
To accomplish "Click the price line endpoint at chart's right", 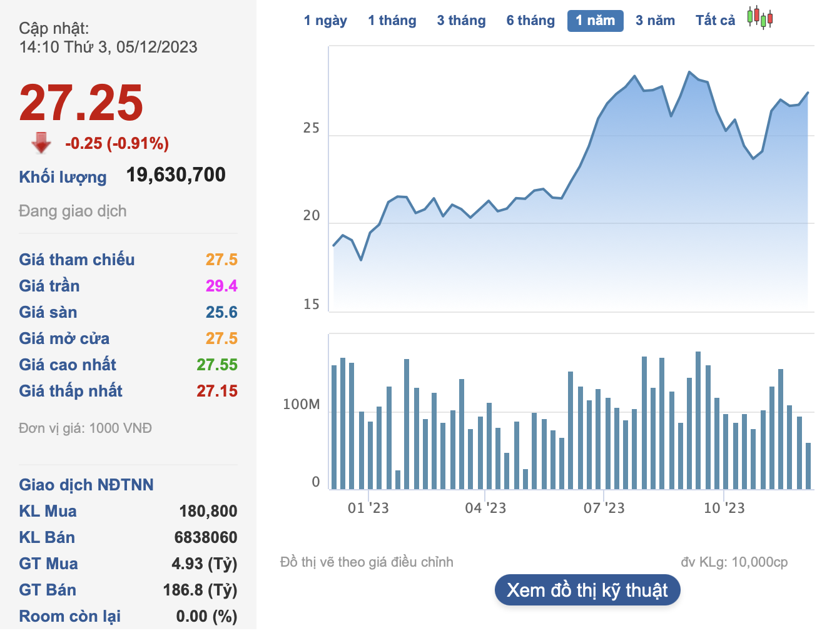I will pos(808,93).
